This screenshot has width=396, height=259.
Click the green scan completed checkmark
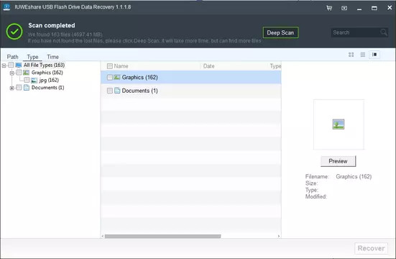click(14, 32)
